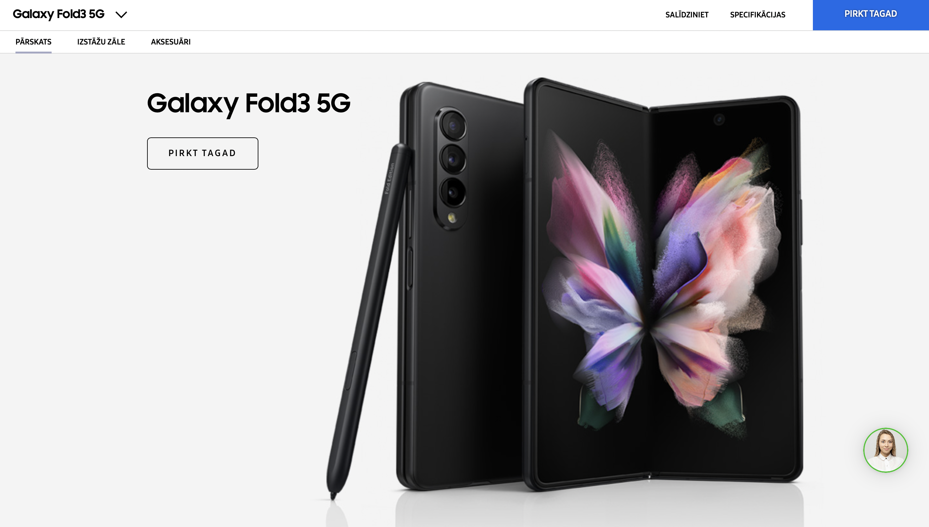Image resolution: width=929 pixels, height=527 pixels.
Task: Switch to the AKSESUĀRI tab
Action: point(170,42)
